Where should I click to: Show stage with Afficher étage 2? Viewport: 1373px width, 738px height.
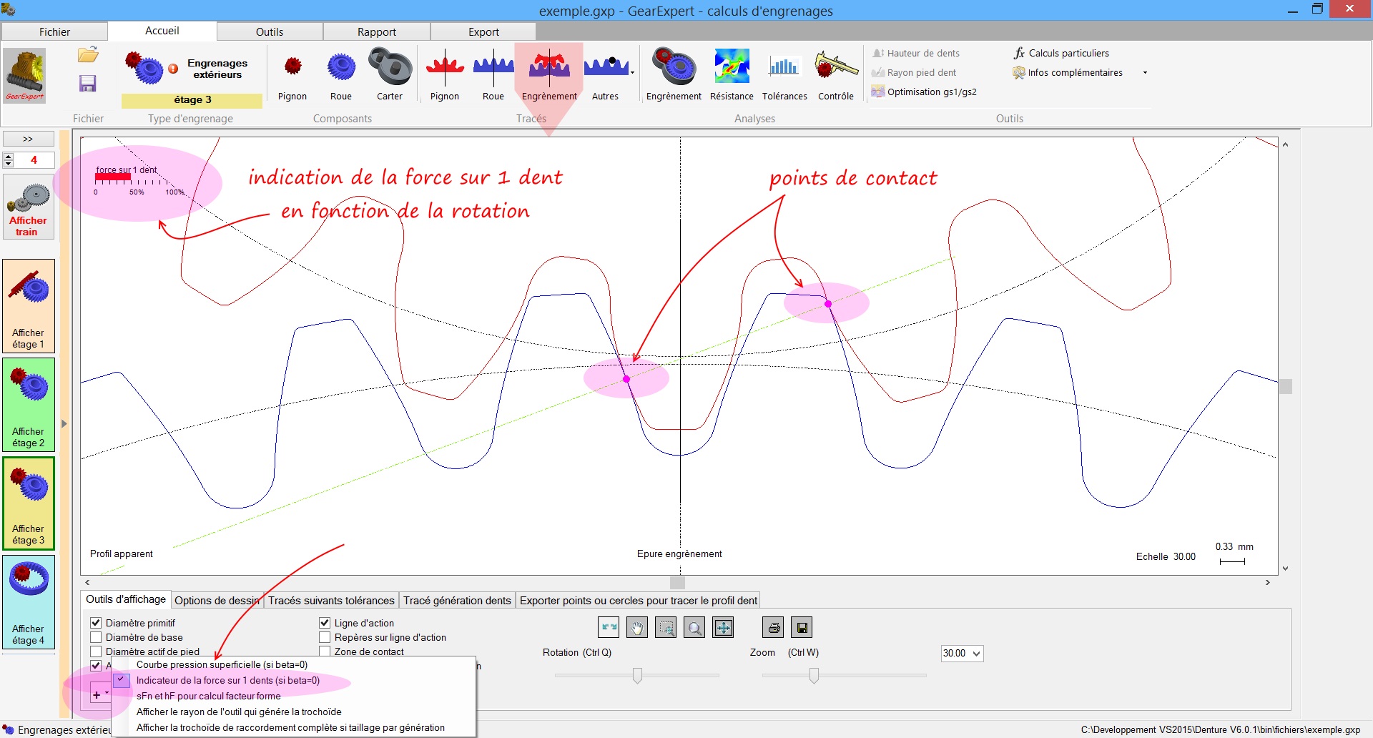29,405
